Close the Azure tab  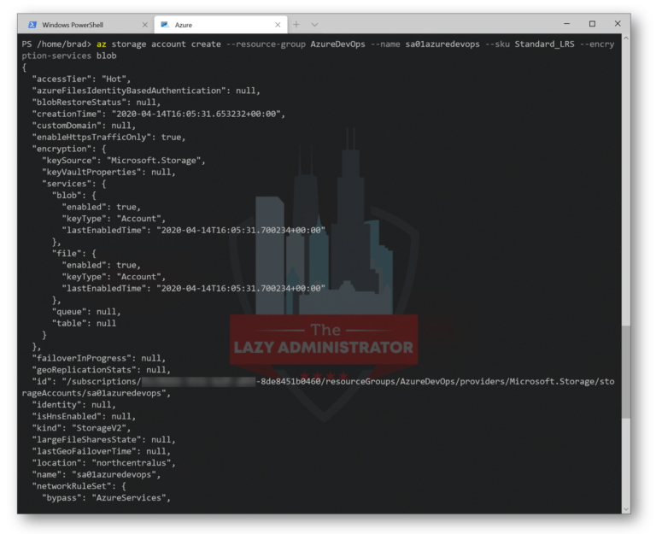click(278, 25)
